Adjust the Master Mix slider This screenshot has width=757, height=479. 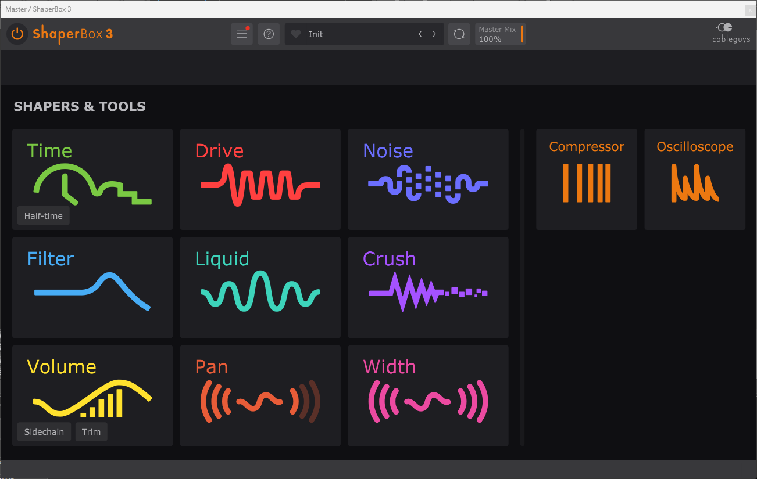tap(501, 34)
